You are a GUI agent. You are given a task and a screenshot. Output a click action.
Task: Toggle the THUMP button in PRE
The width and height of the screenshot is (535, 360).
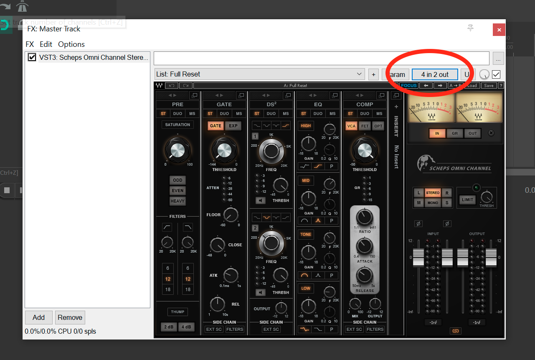177,312
